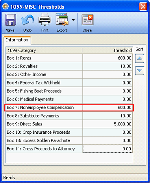The image size is (150, 183).
Task: Click the 1099 Category column header
Action: [x=44, y=50]
